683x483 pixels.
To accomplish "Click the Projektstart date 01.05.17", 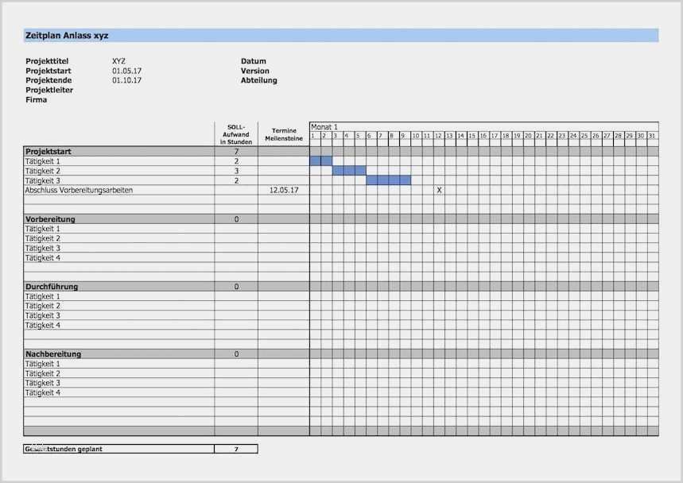I will coord(129,70).
